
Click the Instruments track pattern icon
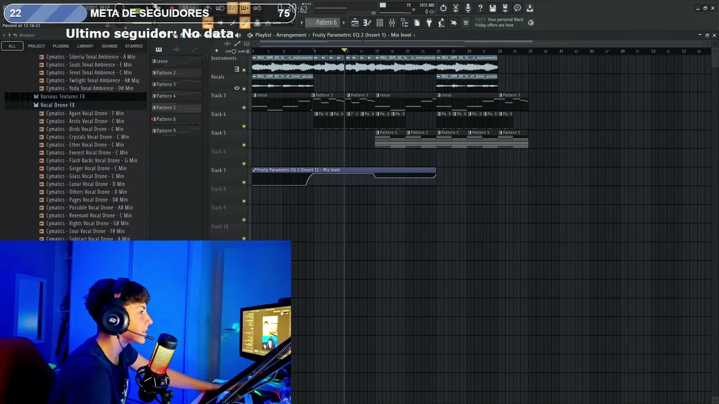point(236,69)
